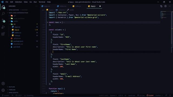Open the Run menu
Screen dimensions: 173x97
35,2
